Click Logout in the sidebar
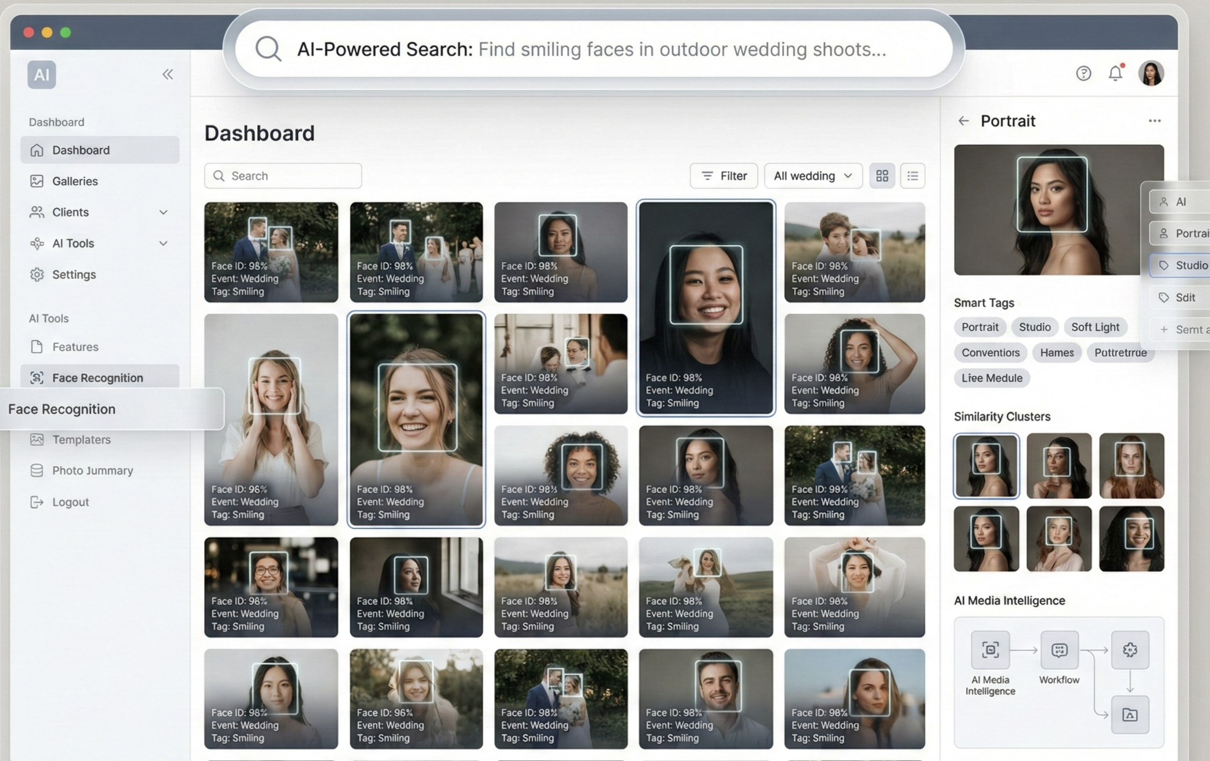 (x=100, y=502)
